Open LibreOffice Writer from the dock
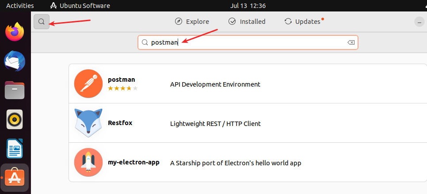This screenshot has height=194, width=427. [15, 148]
